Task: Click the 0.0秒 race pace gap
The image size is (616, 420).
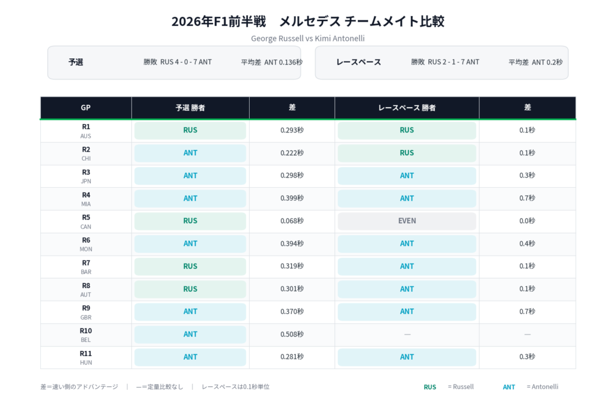Action: [x=527, y=221]
